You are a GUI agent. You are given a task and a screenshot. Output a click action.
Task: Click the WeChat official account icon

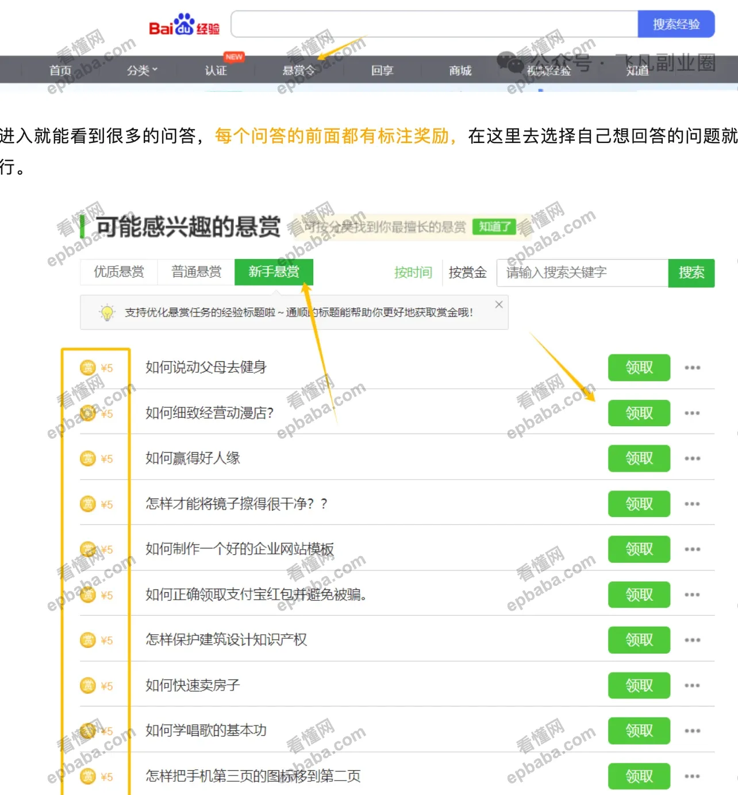click(x=508, y=63)
